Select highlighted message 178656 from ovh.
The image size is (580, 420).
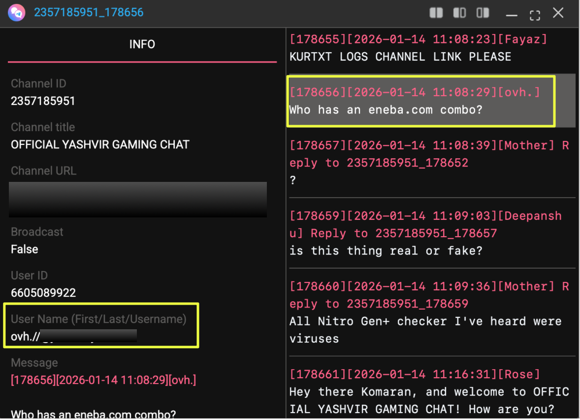tap(421, 101)
